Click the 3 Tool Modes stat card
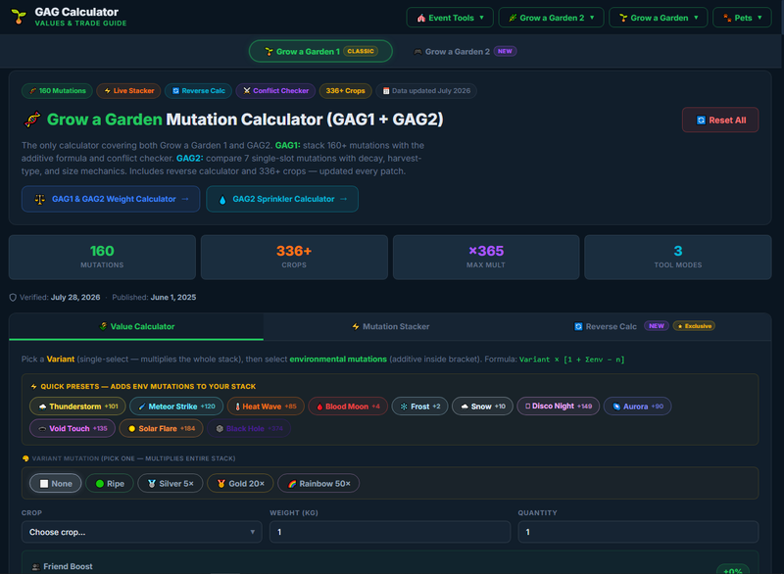 tap(678, 258)
